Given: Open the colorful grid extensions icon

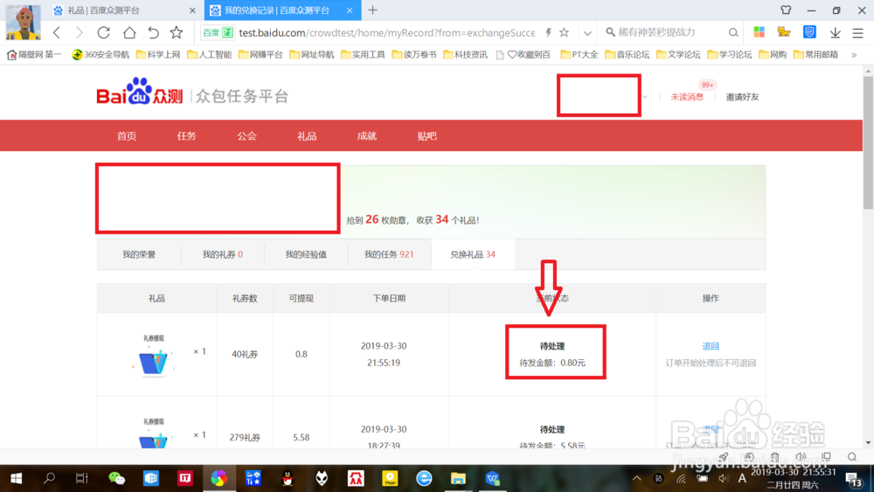Looking at the screenshot, I should [x=760, y=32].
